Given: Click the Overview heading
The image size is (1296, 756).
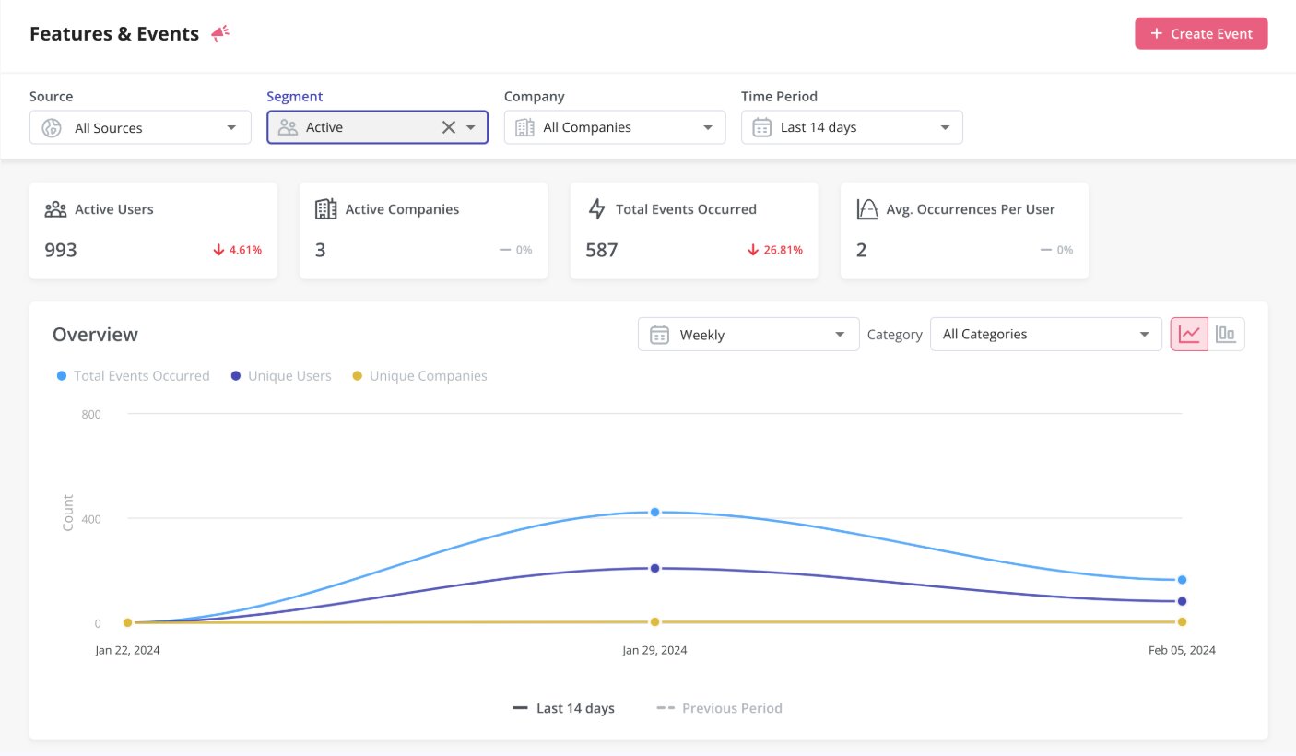Looking at the screenshot, I should pyautogui.click(x=95, y=334).
